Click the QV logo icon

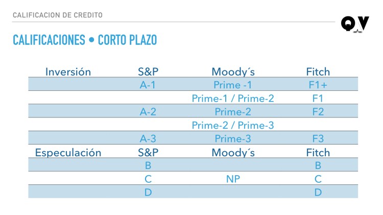354,24
